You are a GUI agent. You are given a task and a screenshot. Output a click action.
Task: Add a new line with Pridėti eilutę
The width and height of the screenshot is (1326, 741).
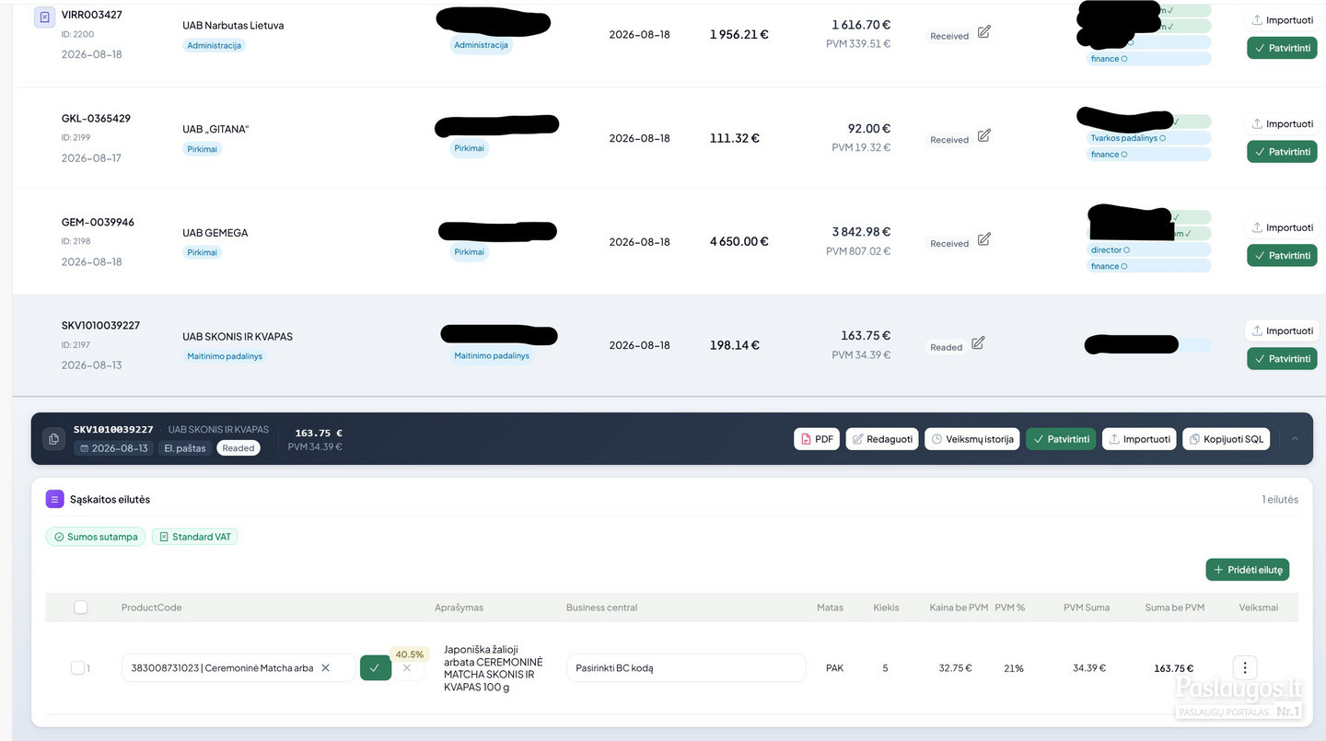click(1248, 570)
